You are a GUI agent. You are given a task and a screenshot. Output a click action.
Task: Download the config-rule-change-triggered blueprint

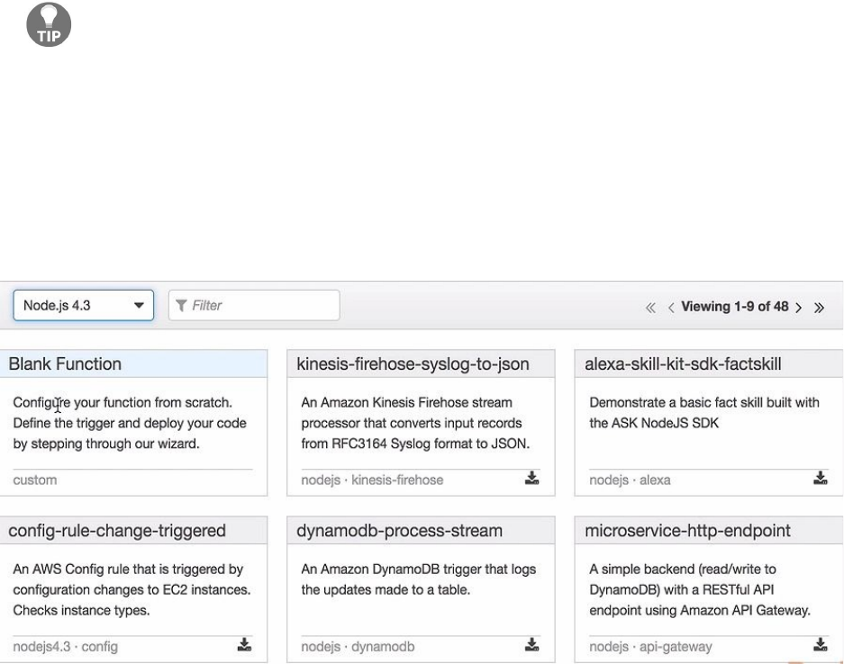pos(244,644)
